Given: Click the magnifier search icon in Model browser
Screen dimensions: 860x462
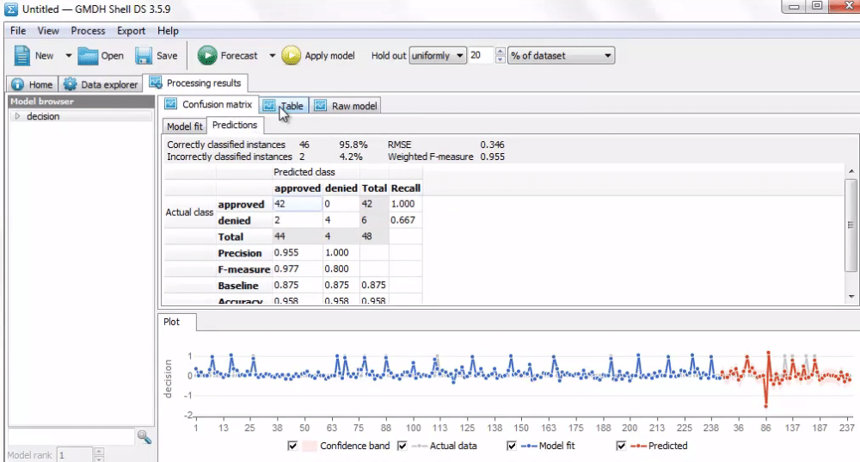Looking at the screenshot, I should point(144,438).
